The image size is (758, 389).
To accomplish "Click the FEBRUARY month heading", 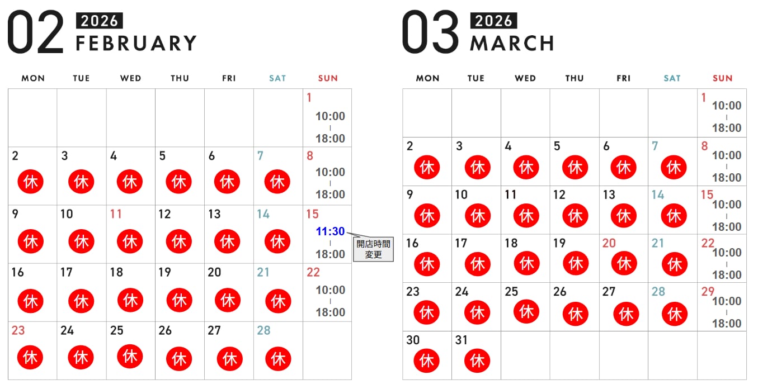I will 136,43.
